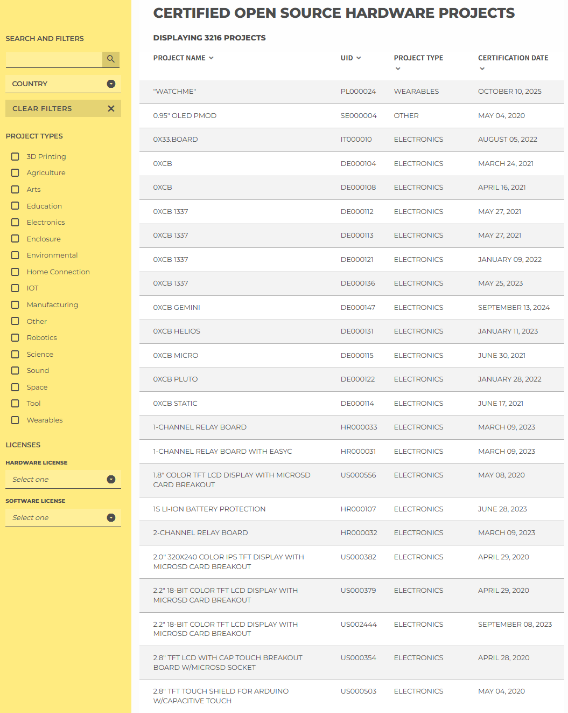Click the Project Type sort chevron
The image size is (568, 713).
pyautogui.click(x=398, y=69)
